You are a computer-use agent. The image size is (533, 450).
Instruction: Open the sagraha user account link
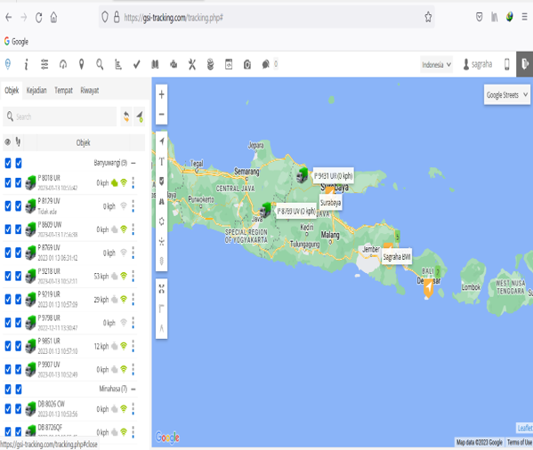click(x=478, y=64)
